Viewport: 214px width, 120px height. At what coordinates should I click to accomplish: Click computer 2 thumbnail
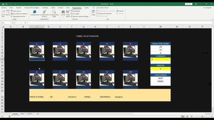(x=60, y=51)
